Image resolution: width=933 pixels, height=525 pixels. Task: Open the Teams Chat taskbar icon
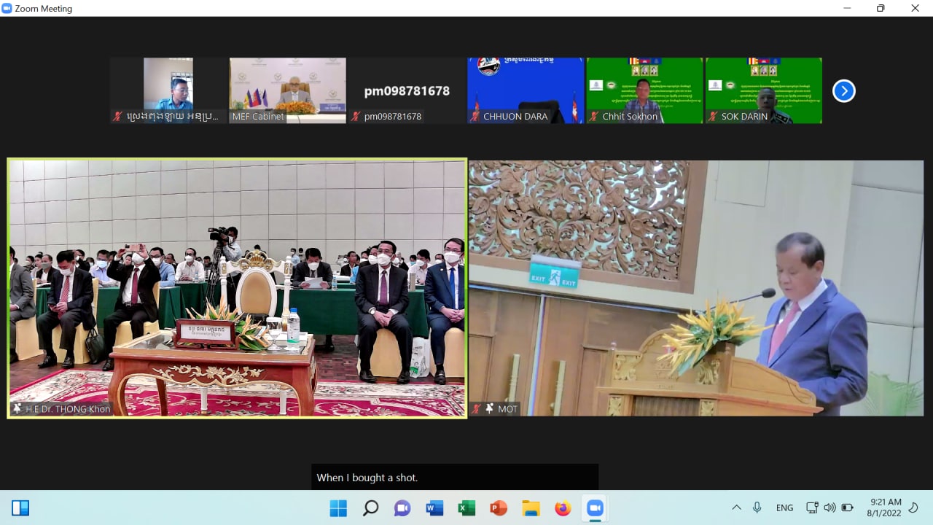click(x=402, y=507)
